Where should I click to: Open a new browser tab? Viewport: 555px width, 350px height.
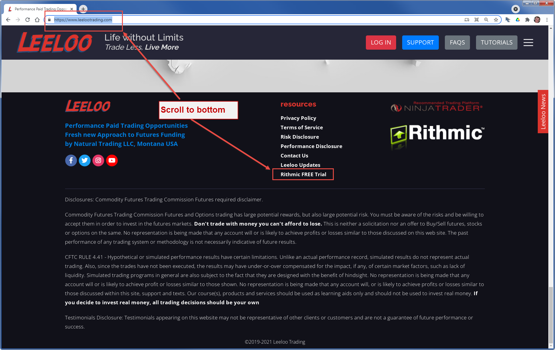[83, 9]
